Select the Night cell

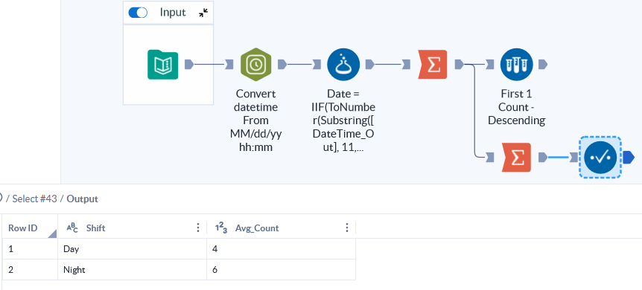[x=133, y=269]
